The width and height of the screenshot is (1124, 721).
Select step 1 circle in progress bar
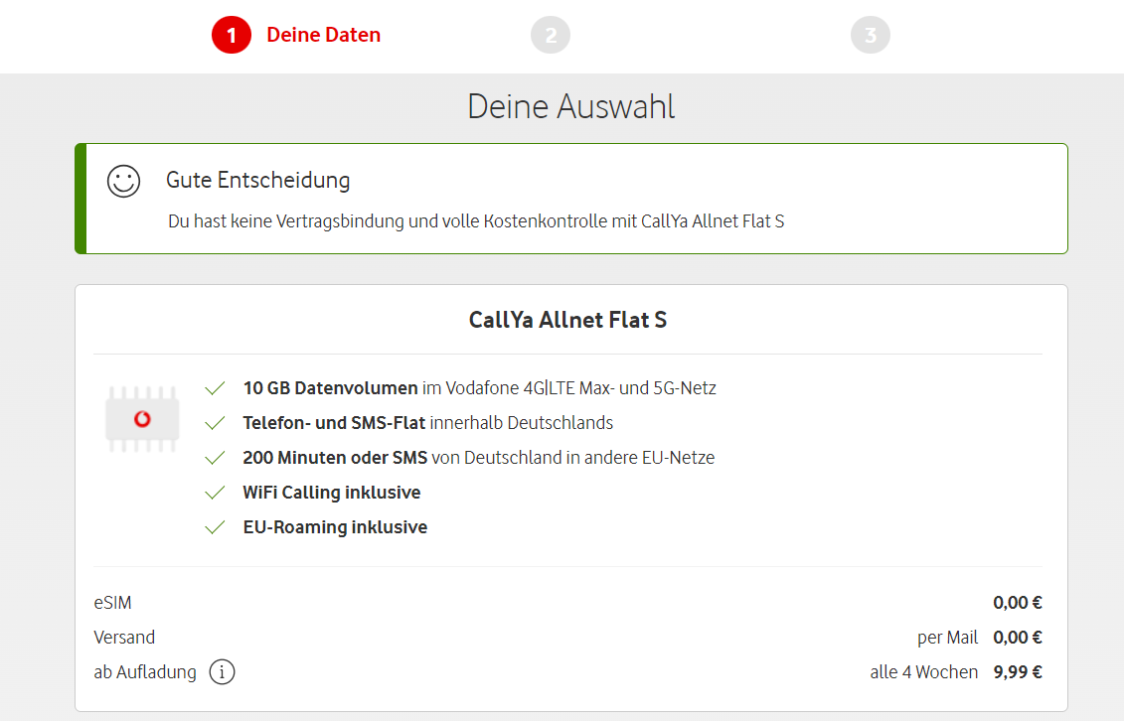[232, 35]
